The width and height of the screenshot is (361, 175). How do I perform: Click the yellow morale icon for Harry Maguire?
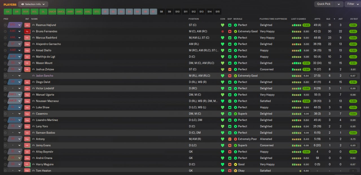tap(235, 164)
